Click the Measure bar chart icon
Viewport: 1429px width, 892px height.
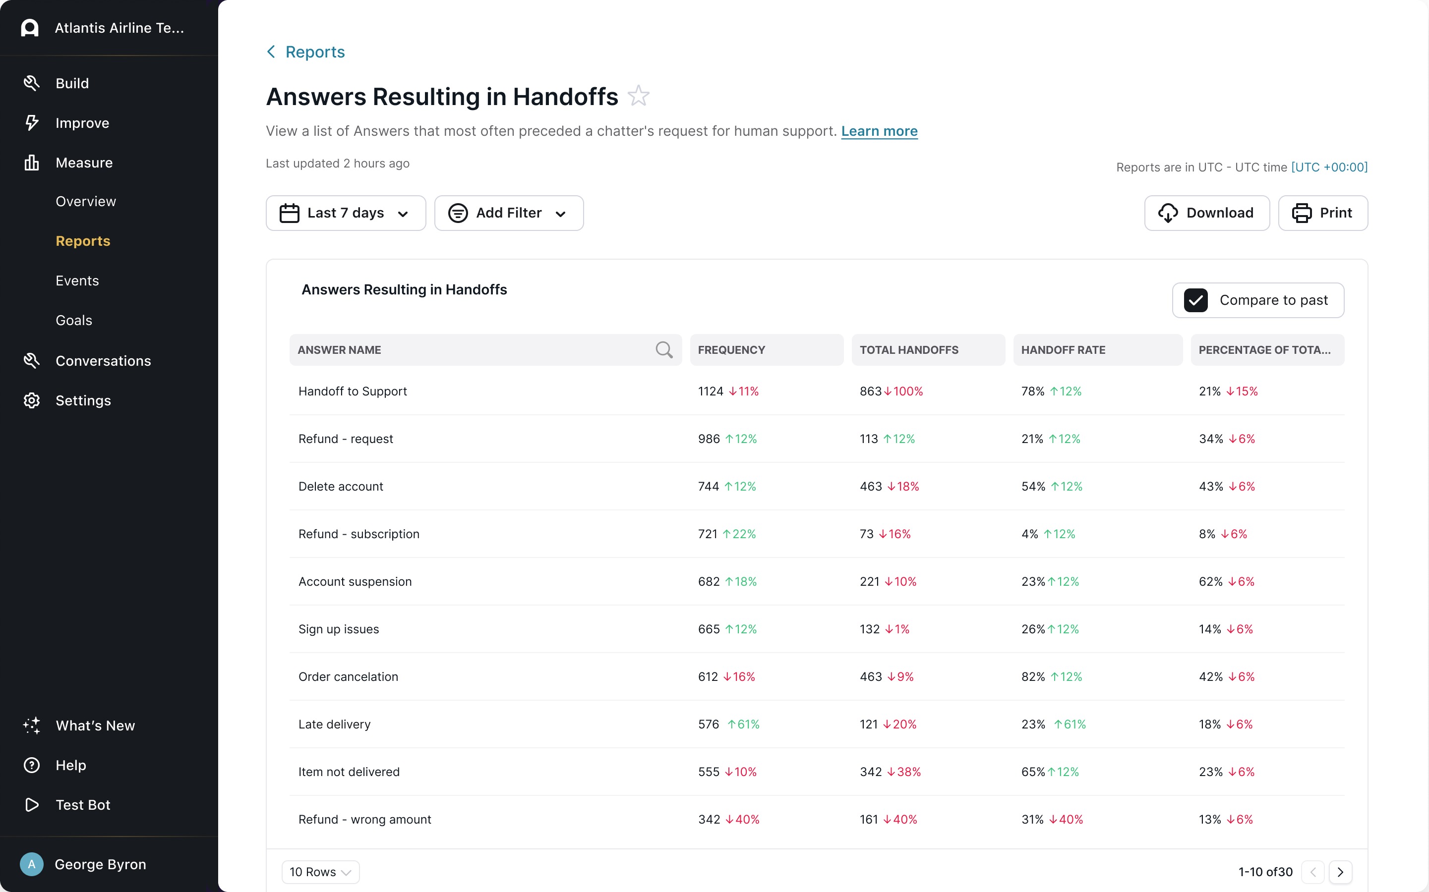[31, 162]
